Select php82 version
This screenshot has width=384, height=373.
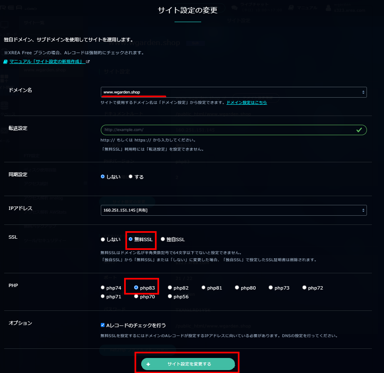pos(170,287)
